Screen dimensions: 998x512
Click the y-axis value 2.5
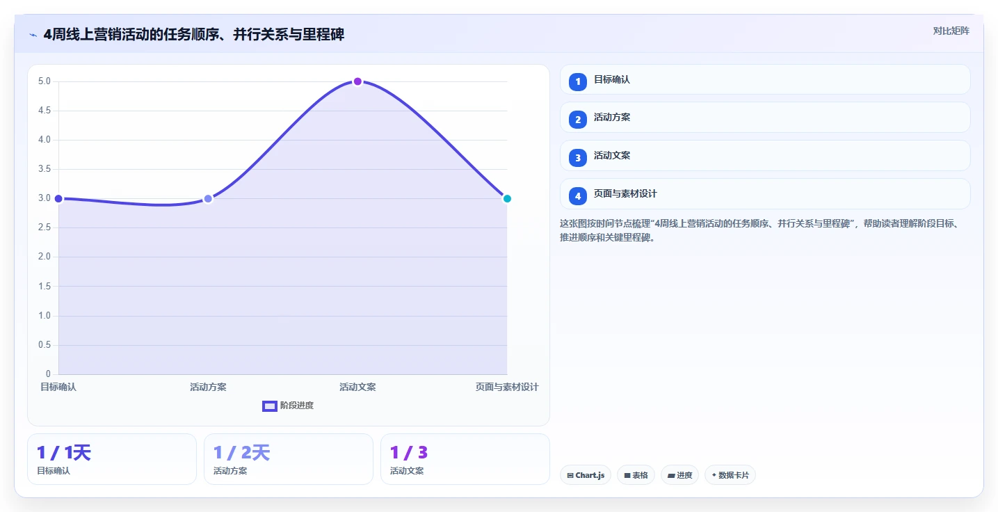pos(45,227)
